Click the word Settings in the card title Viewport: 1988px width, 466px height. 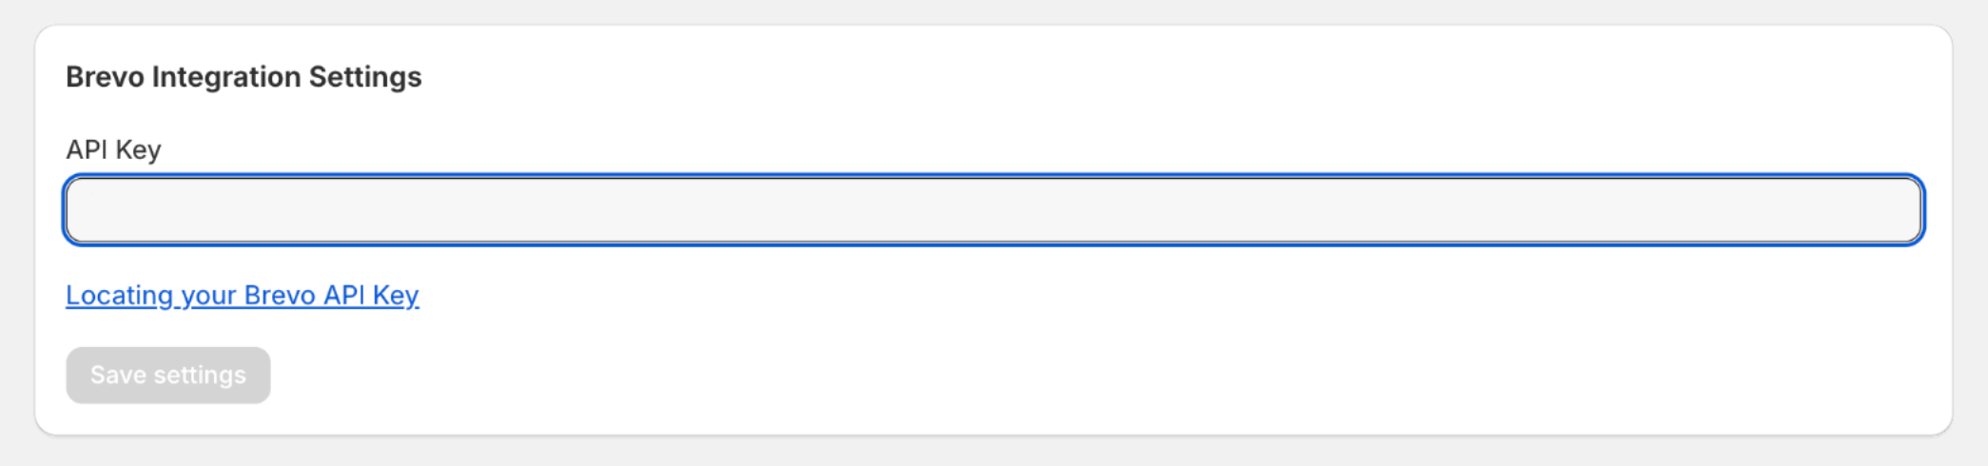365,77
